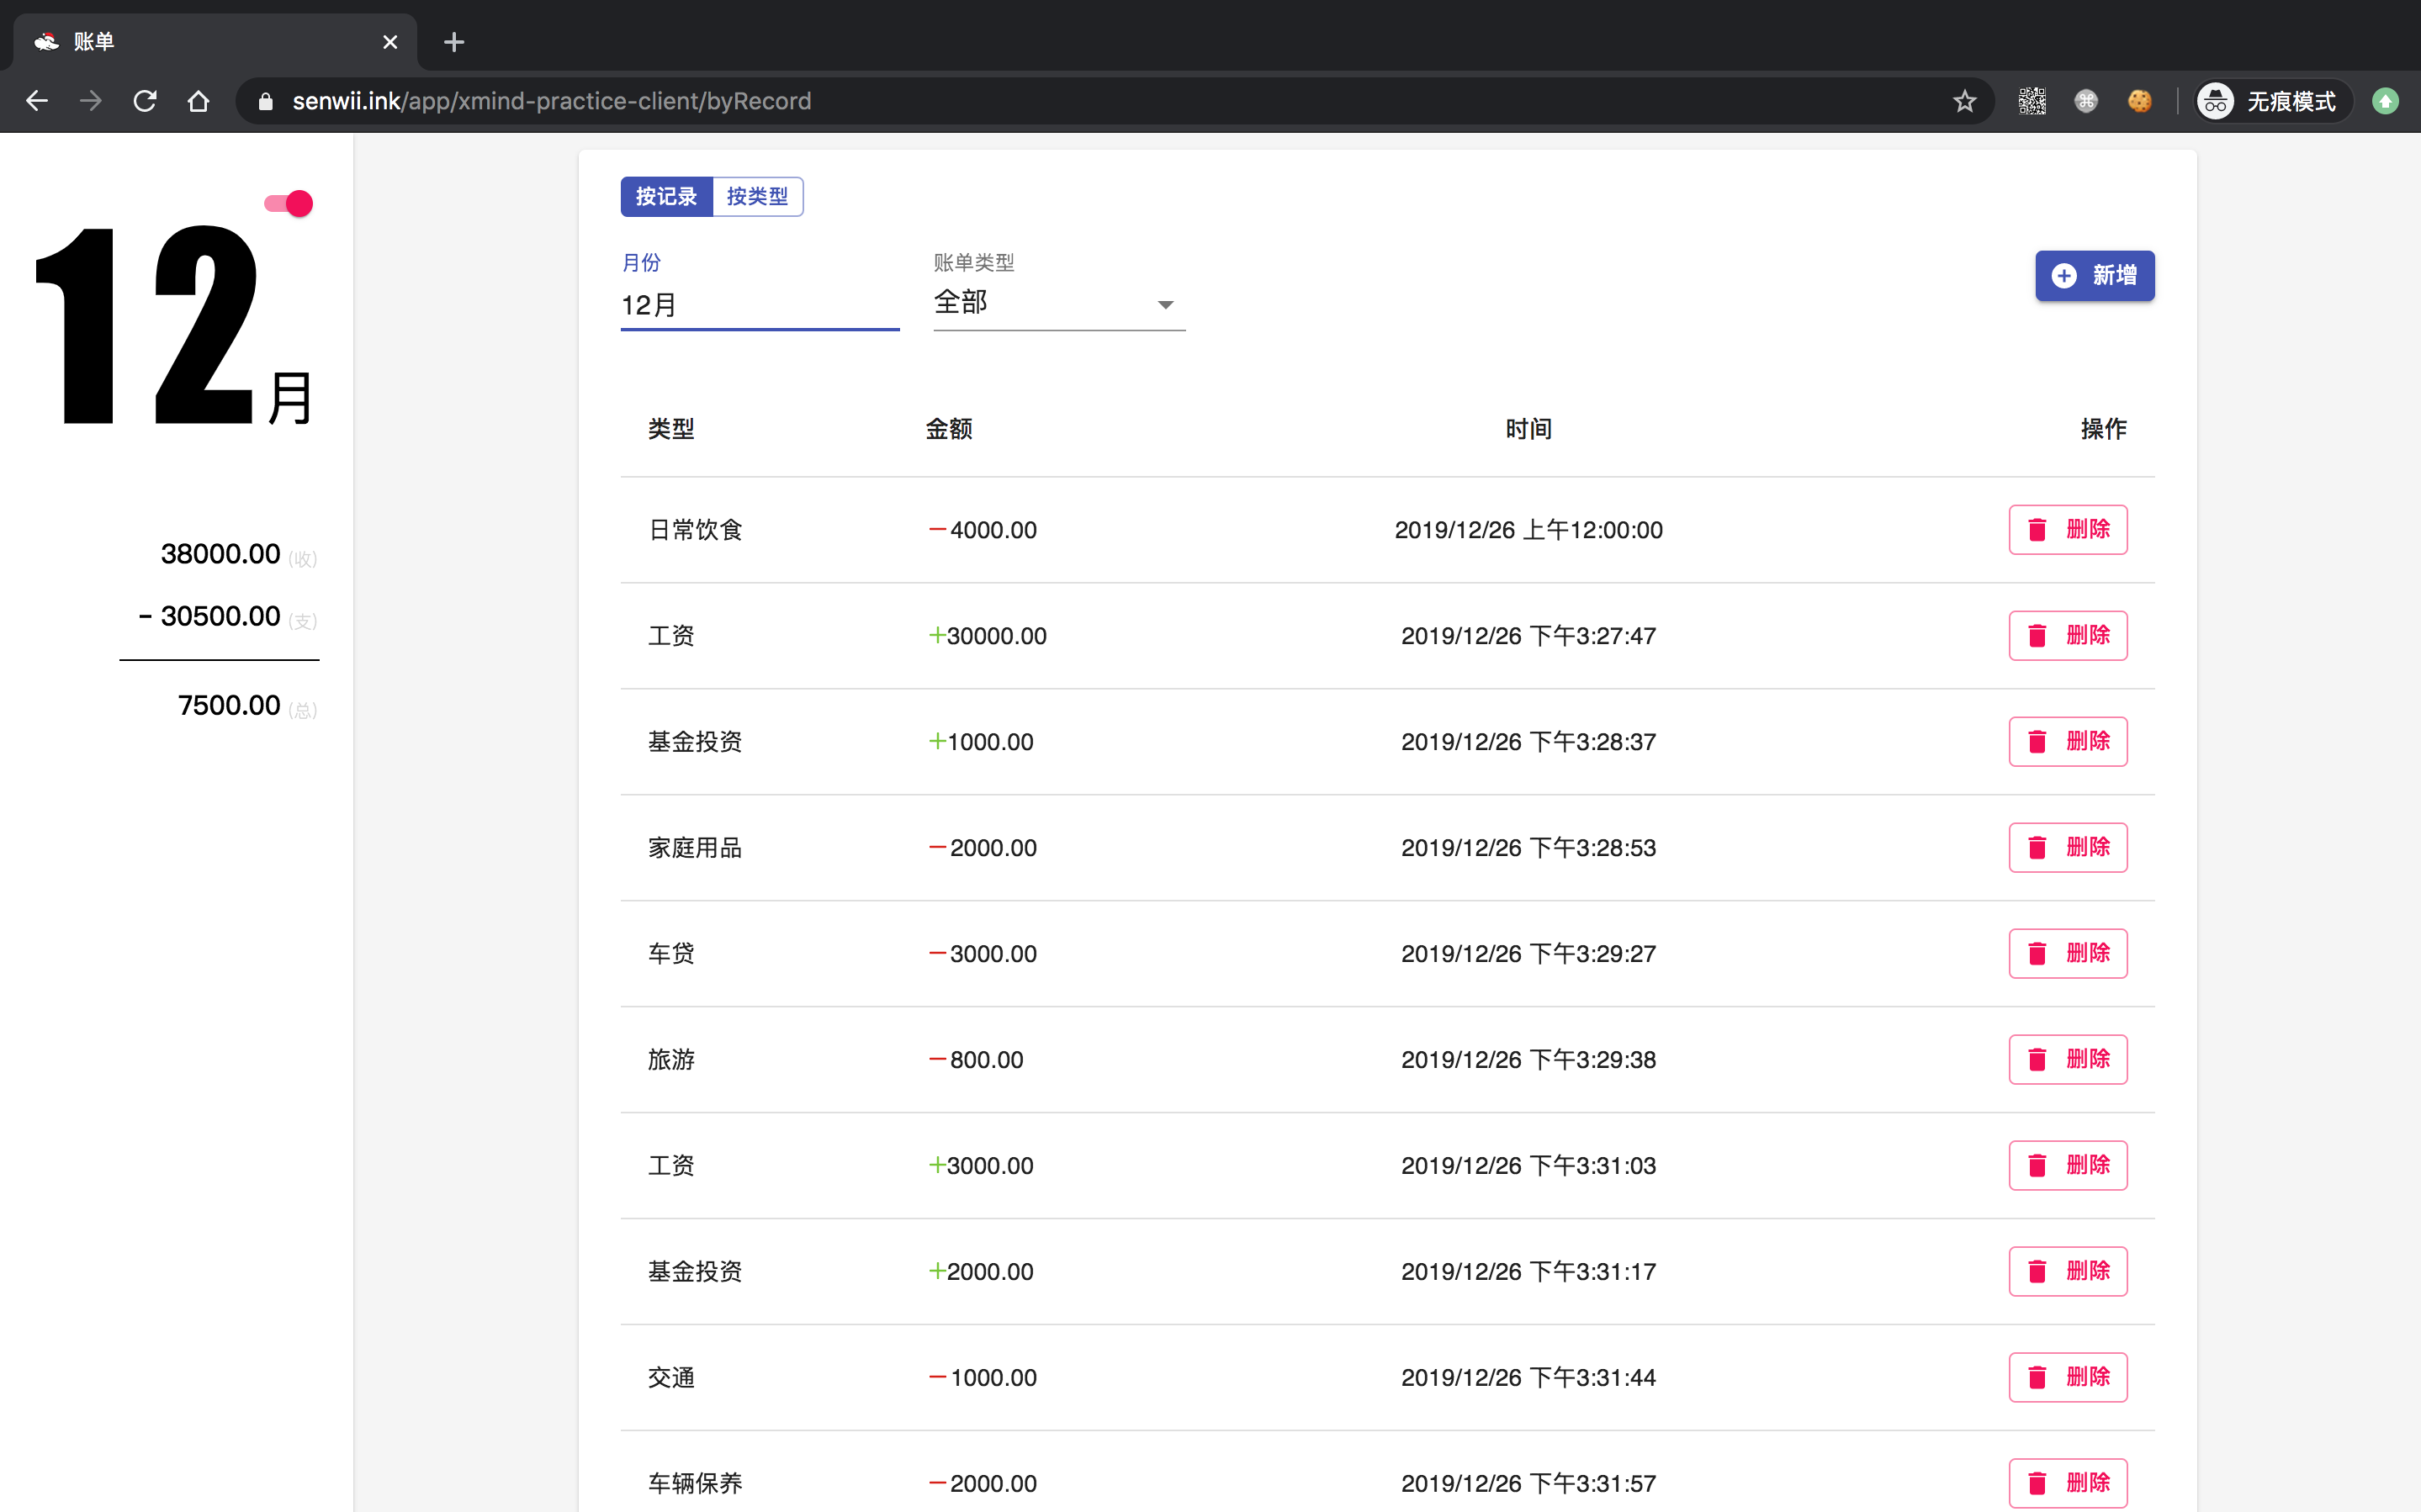
Task: Go to browser home icon
Action: point(198,101)
